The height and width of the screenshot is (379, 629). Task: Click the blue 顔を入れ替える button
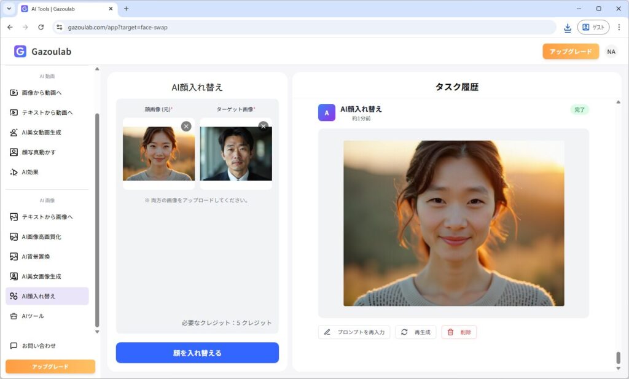(197, 353)
